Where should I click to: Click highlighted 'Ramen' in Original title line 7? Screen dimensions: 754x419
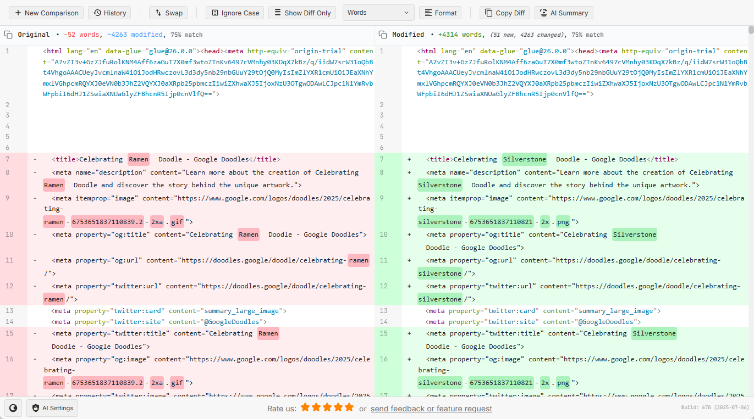[x=139, y=159]
